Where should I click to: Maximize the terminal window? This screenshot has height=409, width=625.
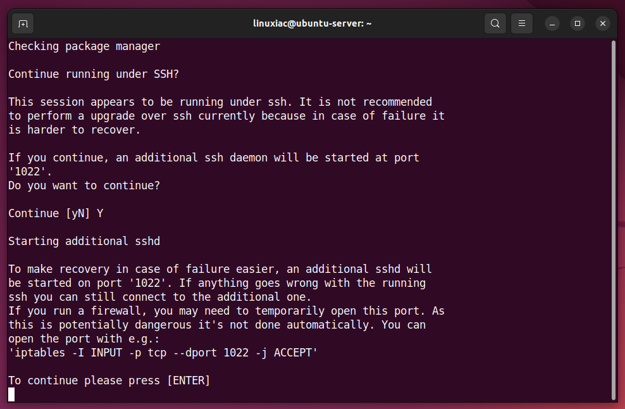coord(577,24)
